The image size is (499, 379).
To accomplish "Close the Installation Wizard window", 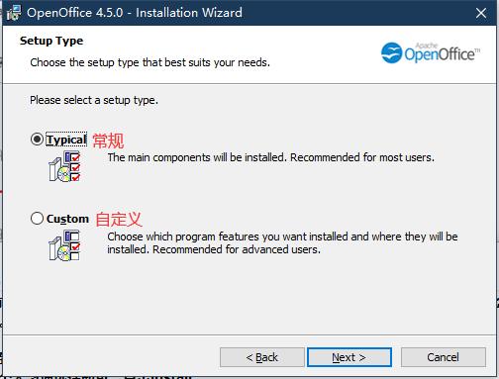I will pos(481,13).
